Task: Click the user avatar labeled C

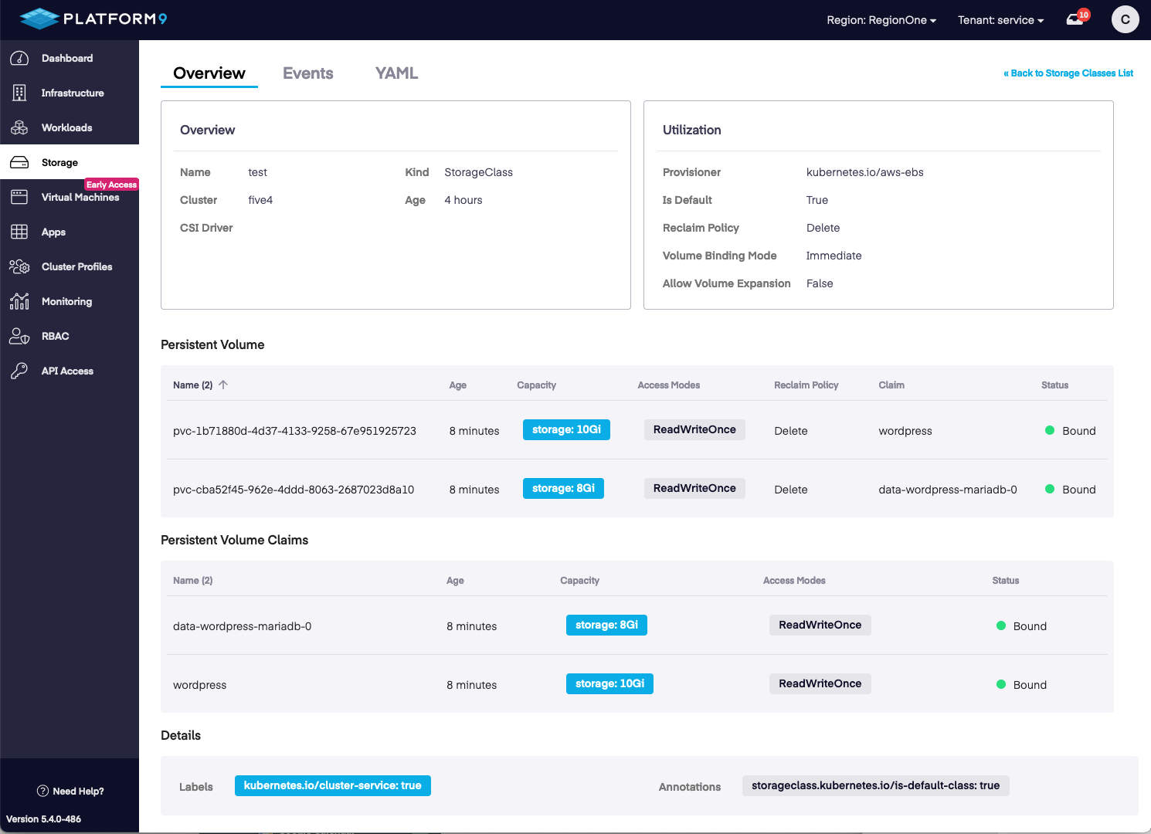Action: click(1125, 19)
